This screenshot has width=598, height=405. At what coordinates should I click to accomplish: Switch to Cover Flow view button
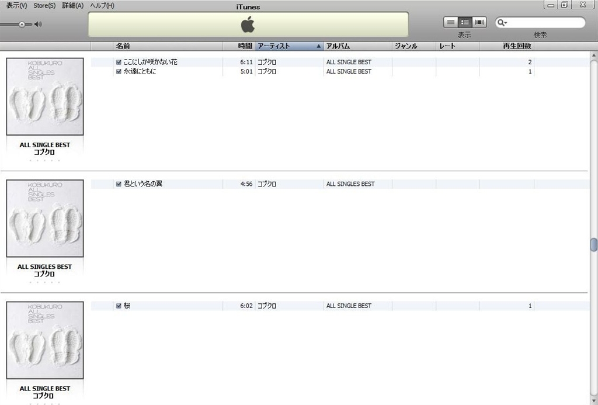tap(479, 22)
